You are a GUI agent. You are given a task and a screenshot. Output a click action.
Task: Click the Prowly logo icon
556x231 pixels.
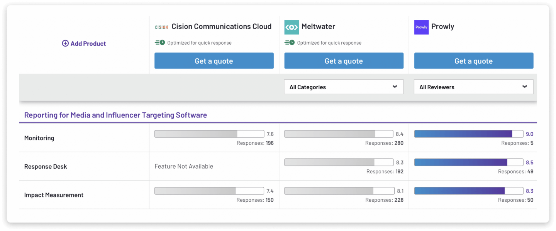pyautogui.click(x=421, y=27)
